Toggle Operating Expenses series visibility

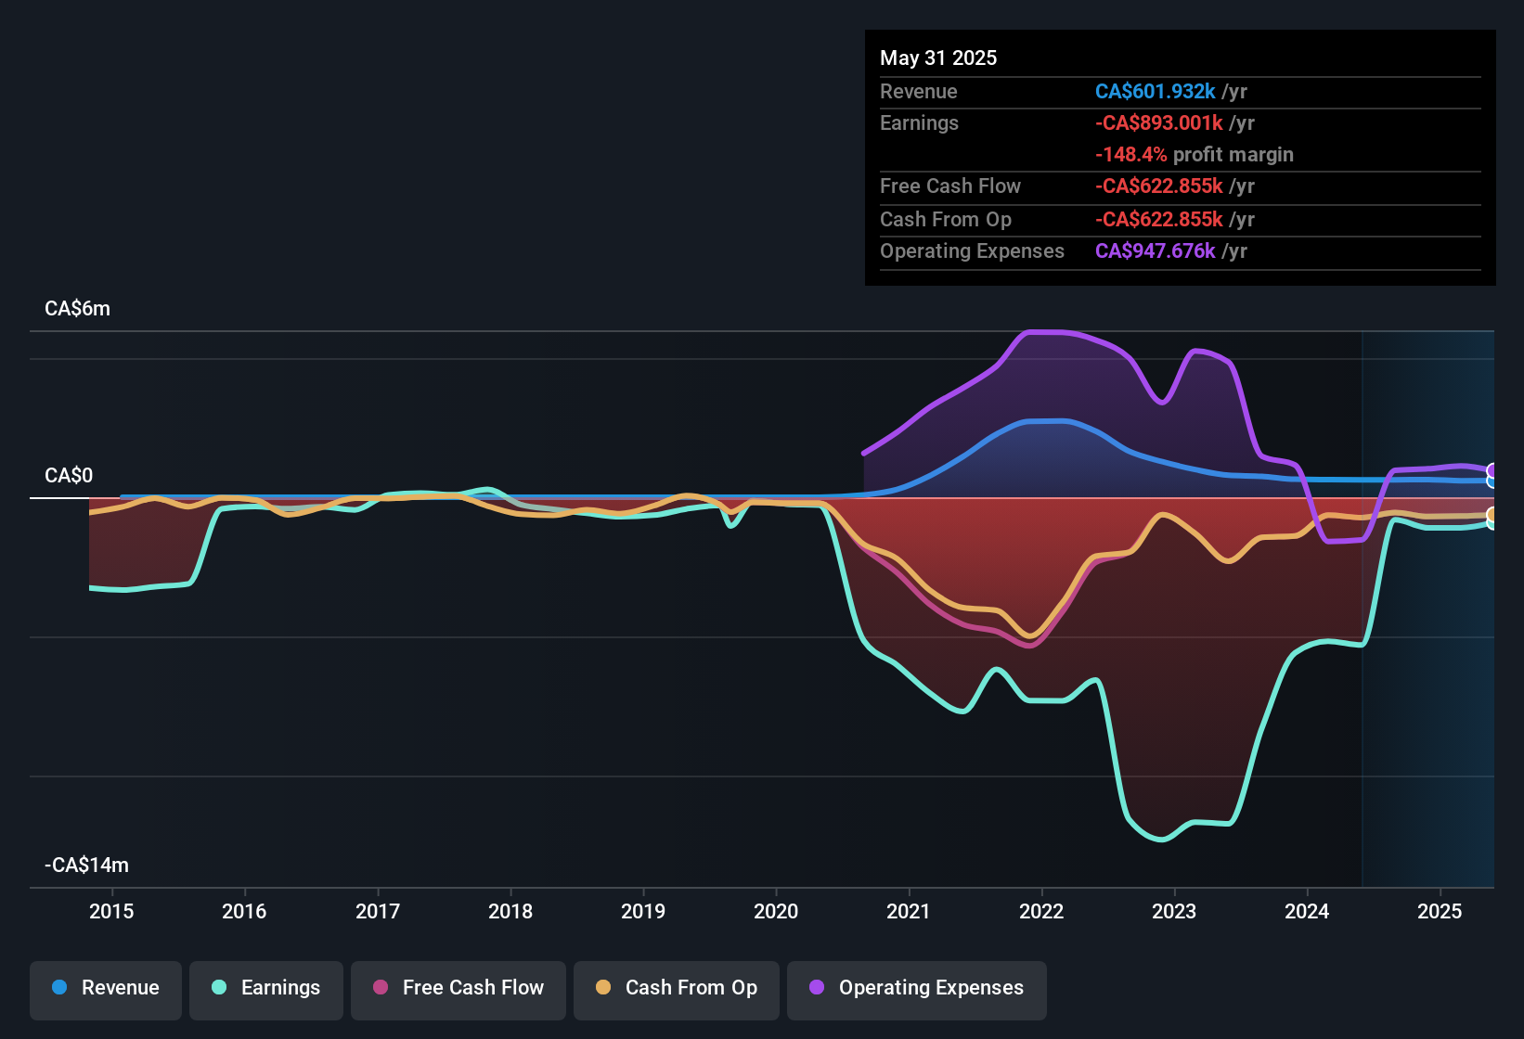coord(916,989)
